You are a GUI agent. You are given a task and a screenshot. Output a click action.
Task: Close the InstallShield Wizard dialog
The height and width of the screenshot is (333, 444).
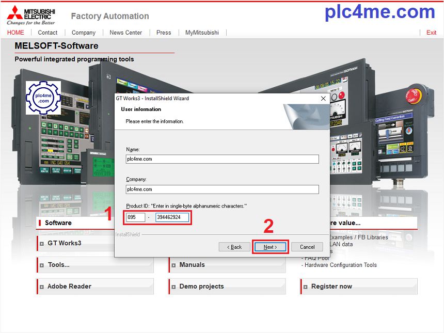click(x=323, y=99)
